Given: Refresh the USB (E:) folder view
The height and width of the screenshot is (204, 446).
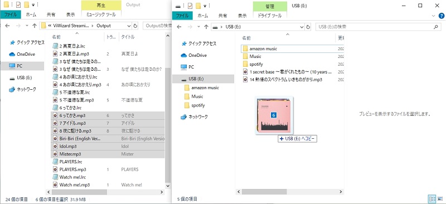Looking at the screenshot, I should (x=308, y=27).
